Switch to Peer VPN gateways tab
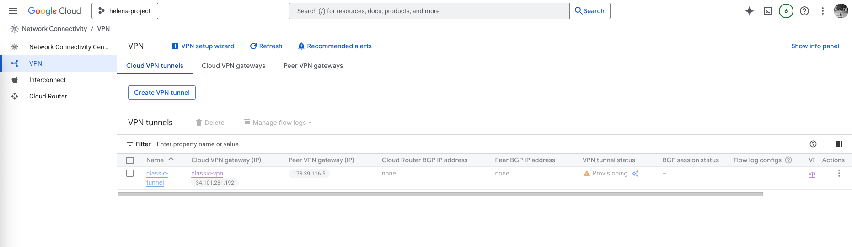The image size is (852, 247). pyautogui.click(x=313, y=66)
